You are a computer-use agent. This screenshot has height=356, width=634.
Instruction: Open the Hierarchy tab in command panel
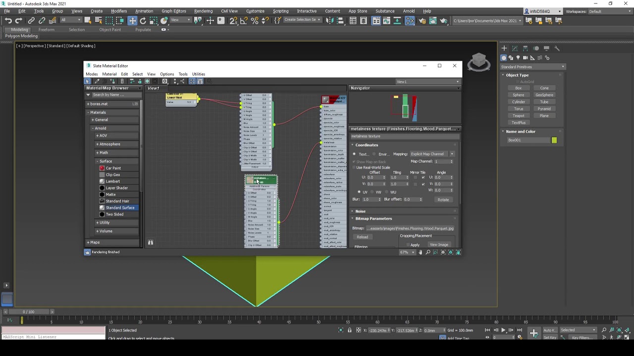click(x=525, y=48)
